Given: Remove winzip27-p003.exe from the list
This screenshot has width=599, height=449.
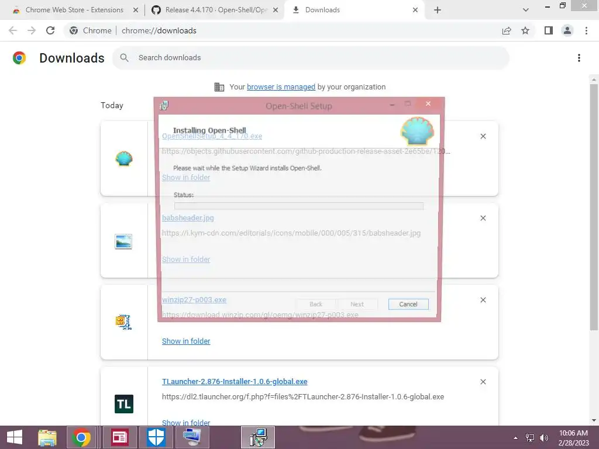Looking at the screenshot, I should click(483, 300).
